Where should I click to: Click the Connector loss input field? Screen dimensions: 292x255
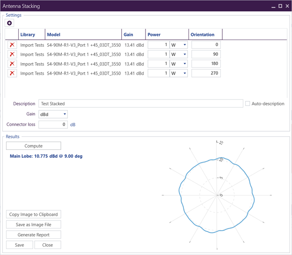tap(53, 124)
